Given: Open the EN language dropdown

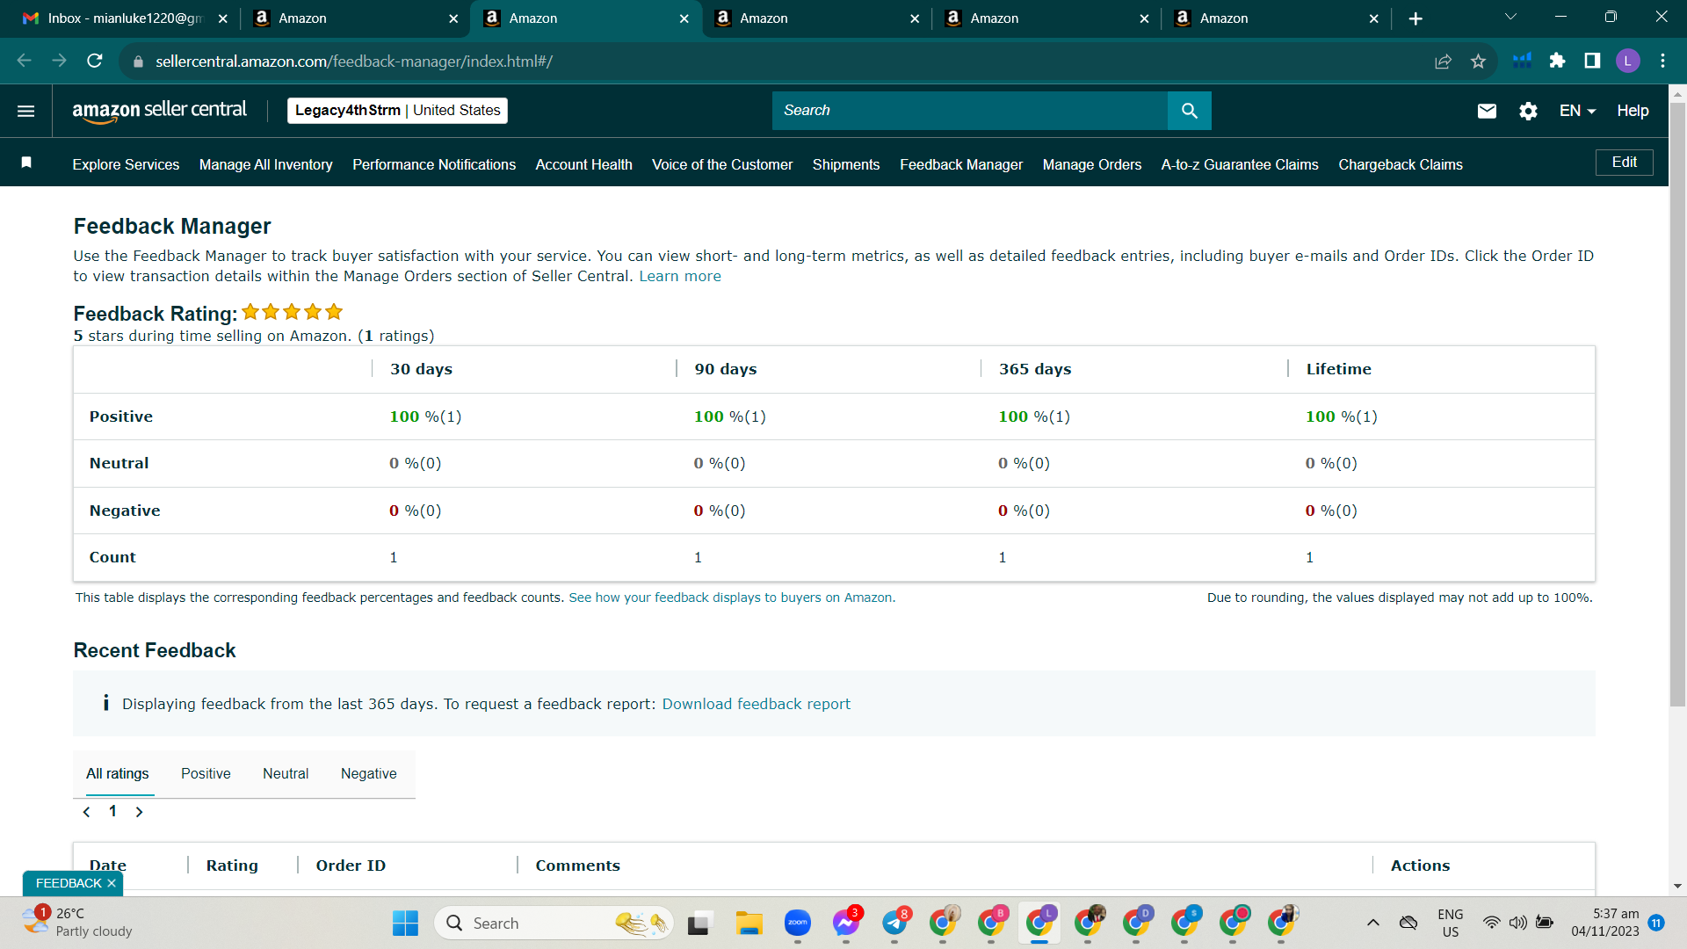Looking at the screenshot, I should tap(1577, 111).
